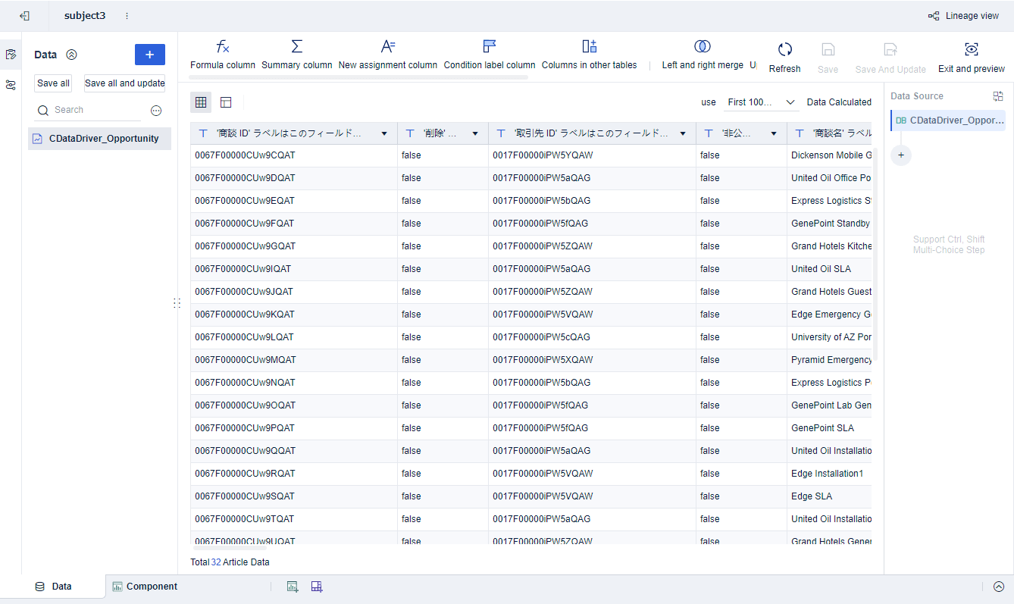
Task: Collapse the Data panel chevron
Action: coord(71,55)
